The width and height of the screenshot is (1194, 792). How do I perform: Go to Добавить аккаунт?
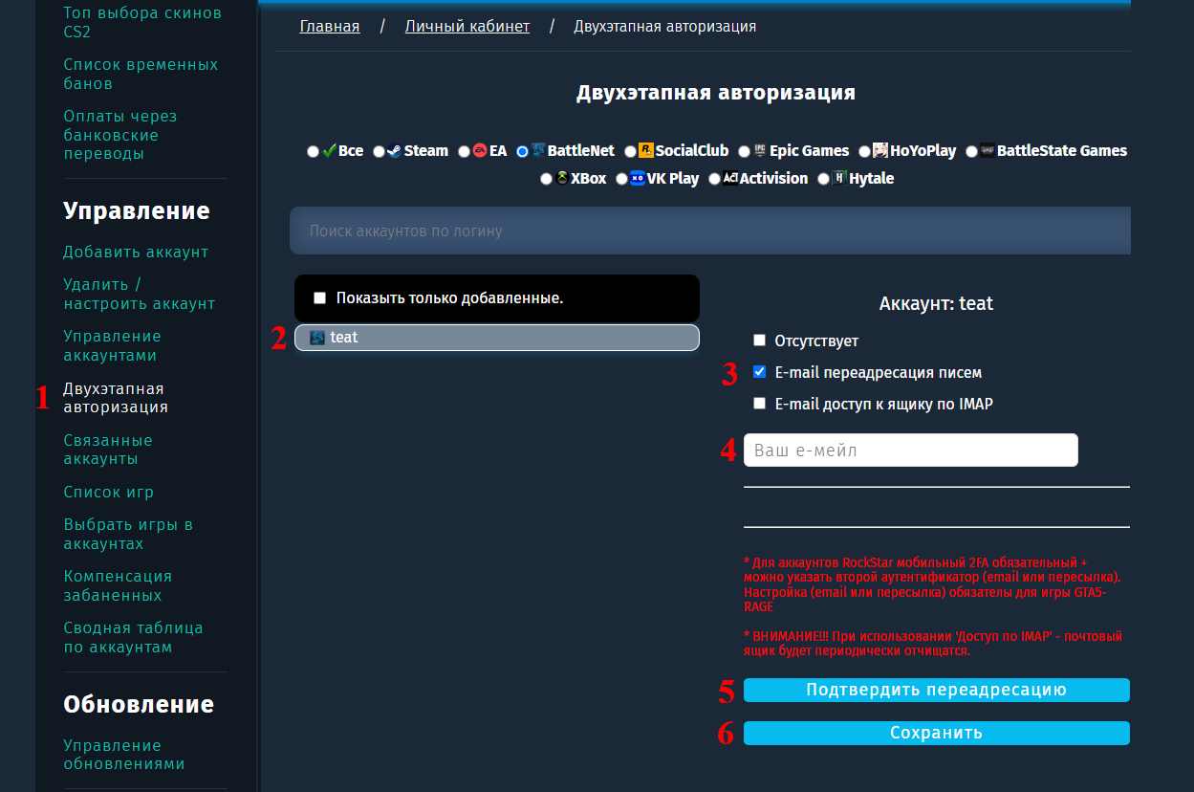(136, 253)
